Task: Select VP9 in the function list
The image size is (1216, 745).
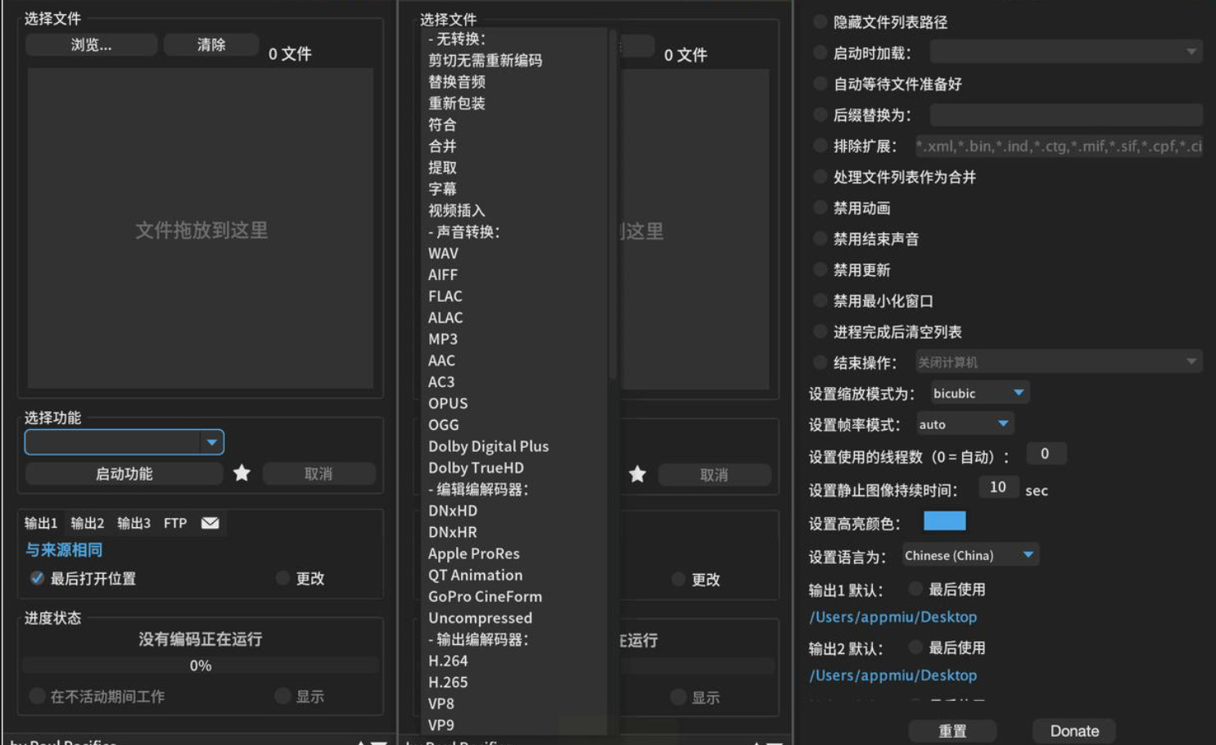Action: [441, 725]
